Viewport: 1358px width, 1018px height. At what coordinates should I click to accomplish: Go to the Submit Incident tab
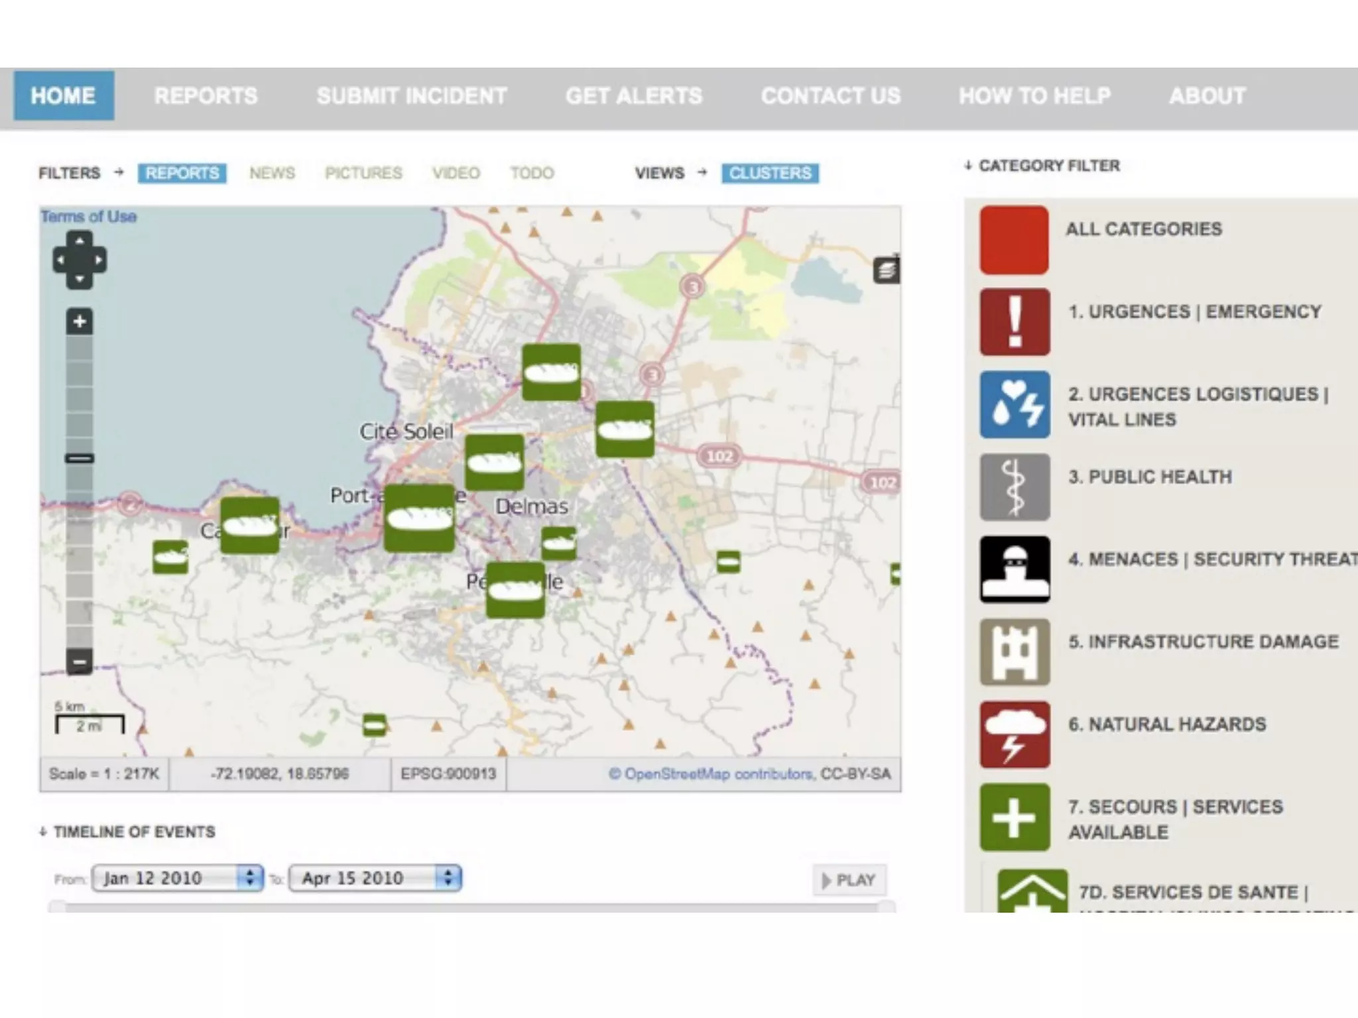[412, 96]
